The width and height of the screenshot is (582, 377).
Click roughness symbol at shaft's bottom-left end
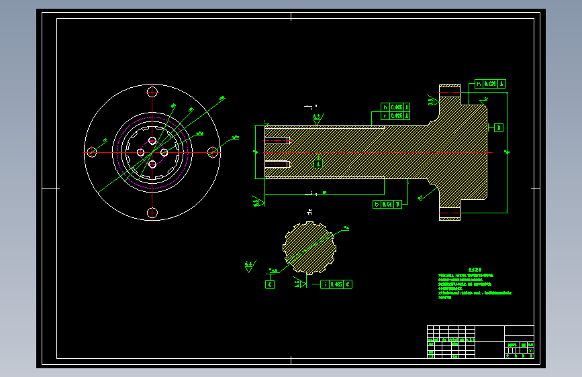click(258, 202)
